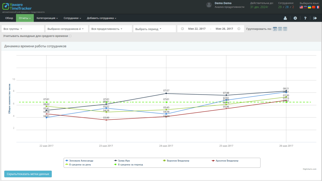This screenshot has width=322, height=181.
Task: Open settings via the gear icon
Action: click(x=295, y=18)
